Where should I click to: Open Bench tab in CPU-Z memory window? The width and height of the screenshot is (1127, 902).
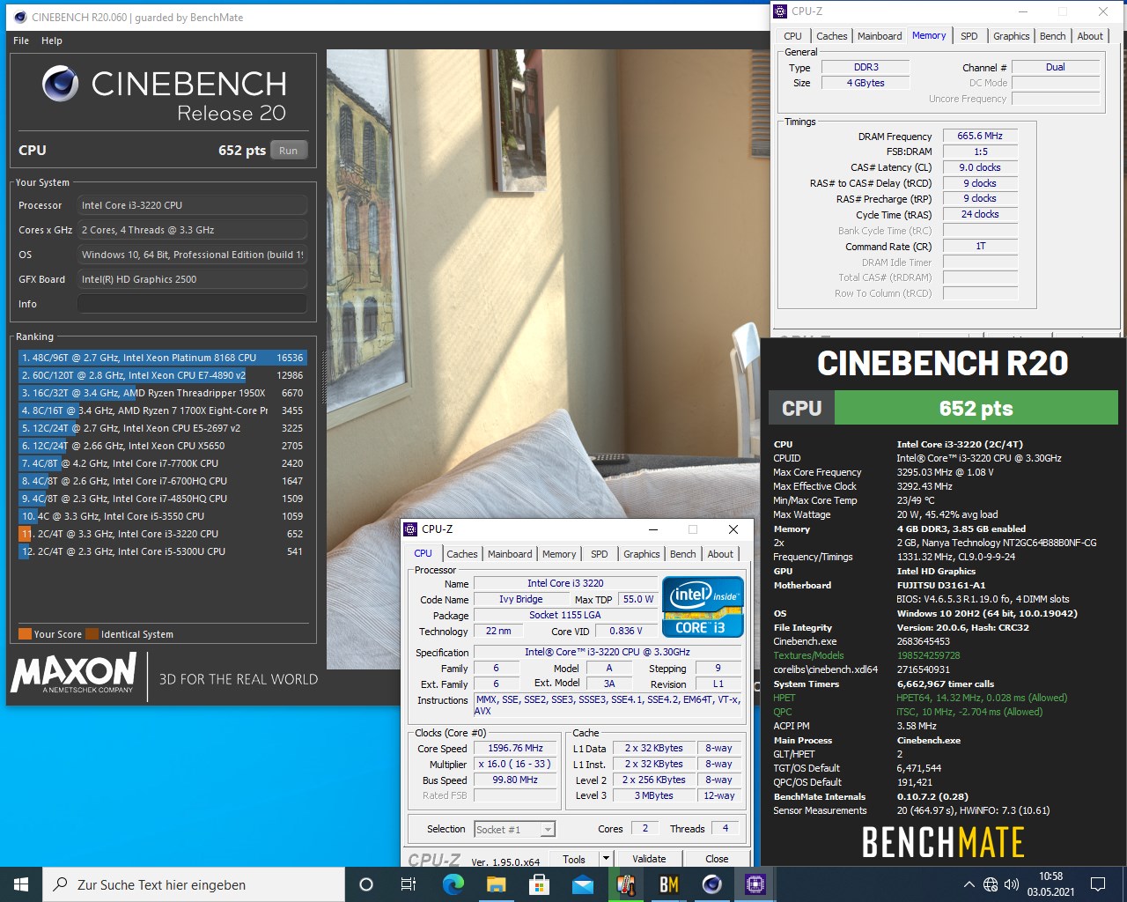[x=1053, y=36]
